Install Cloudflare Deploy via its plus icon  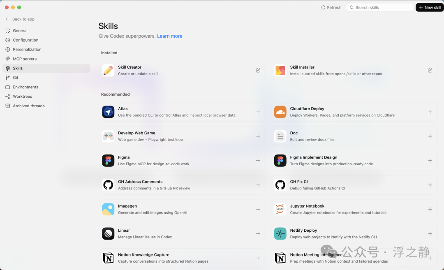pyautogui.click(x=430, y=112)
